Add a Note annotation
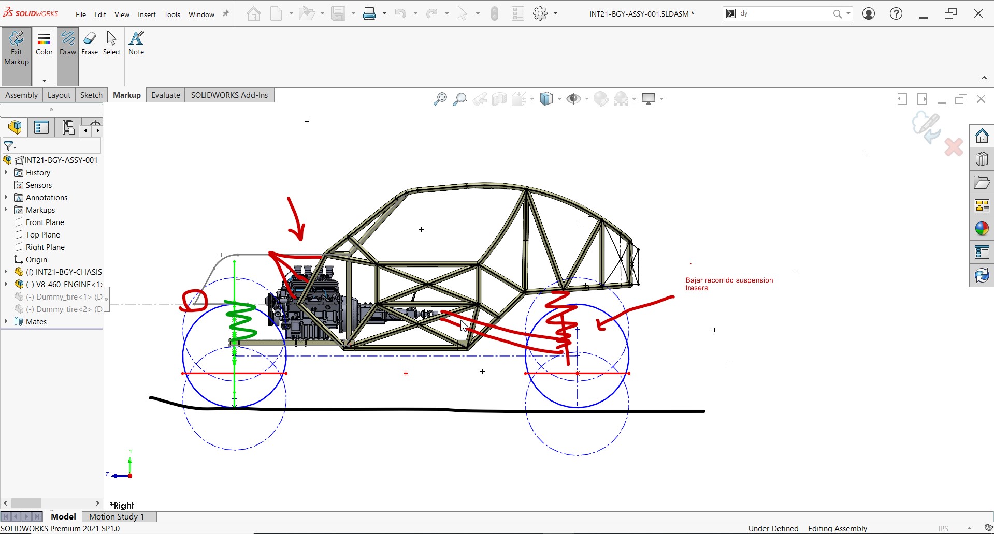Viewport: 994px width, 534px height. point(136,43)
